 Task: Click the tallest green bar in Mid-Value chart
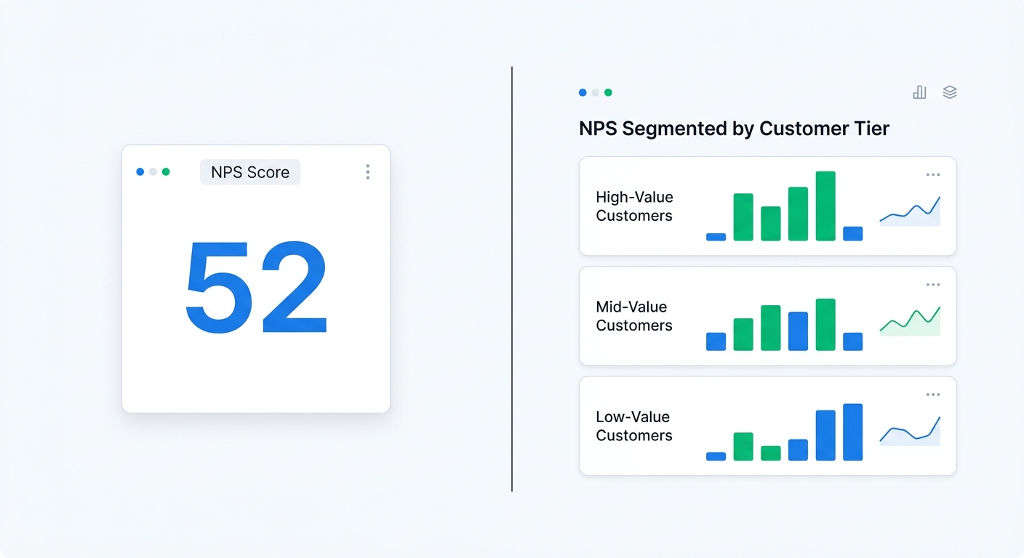coord(825,325)
